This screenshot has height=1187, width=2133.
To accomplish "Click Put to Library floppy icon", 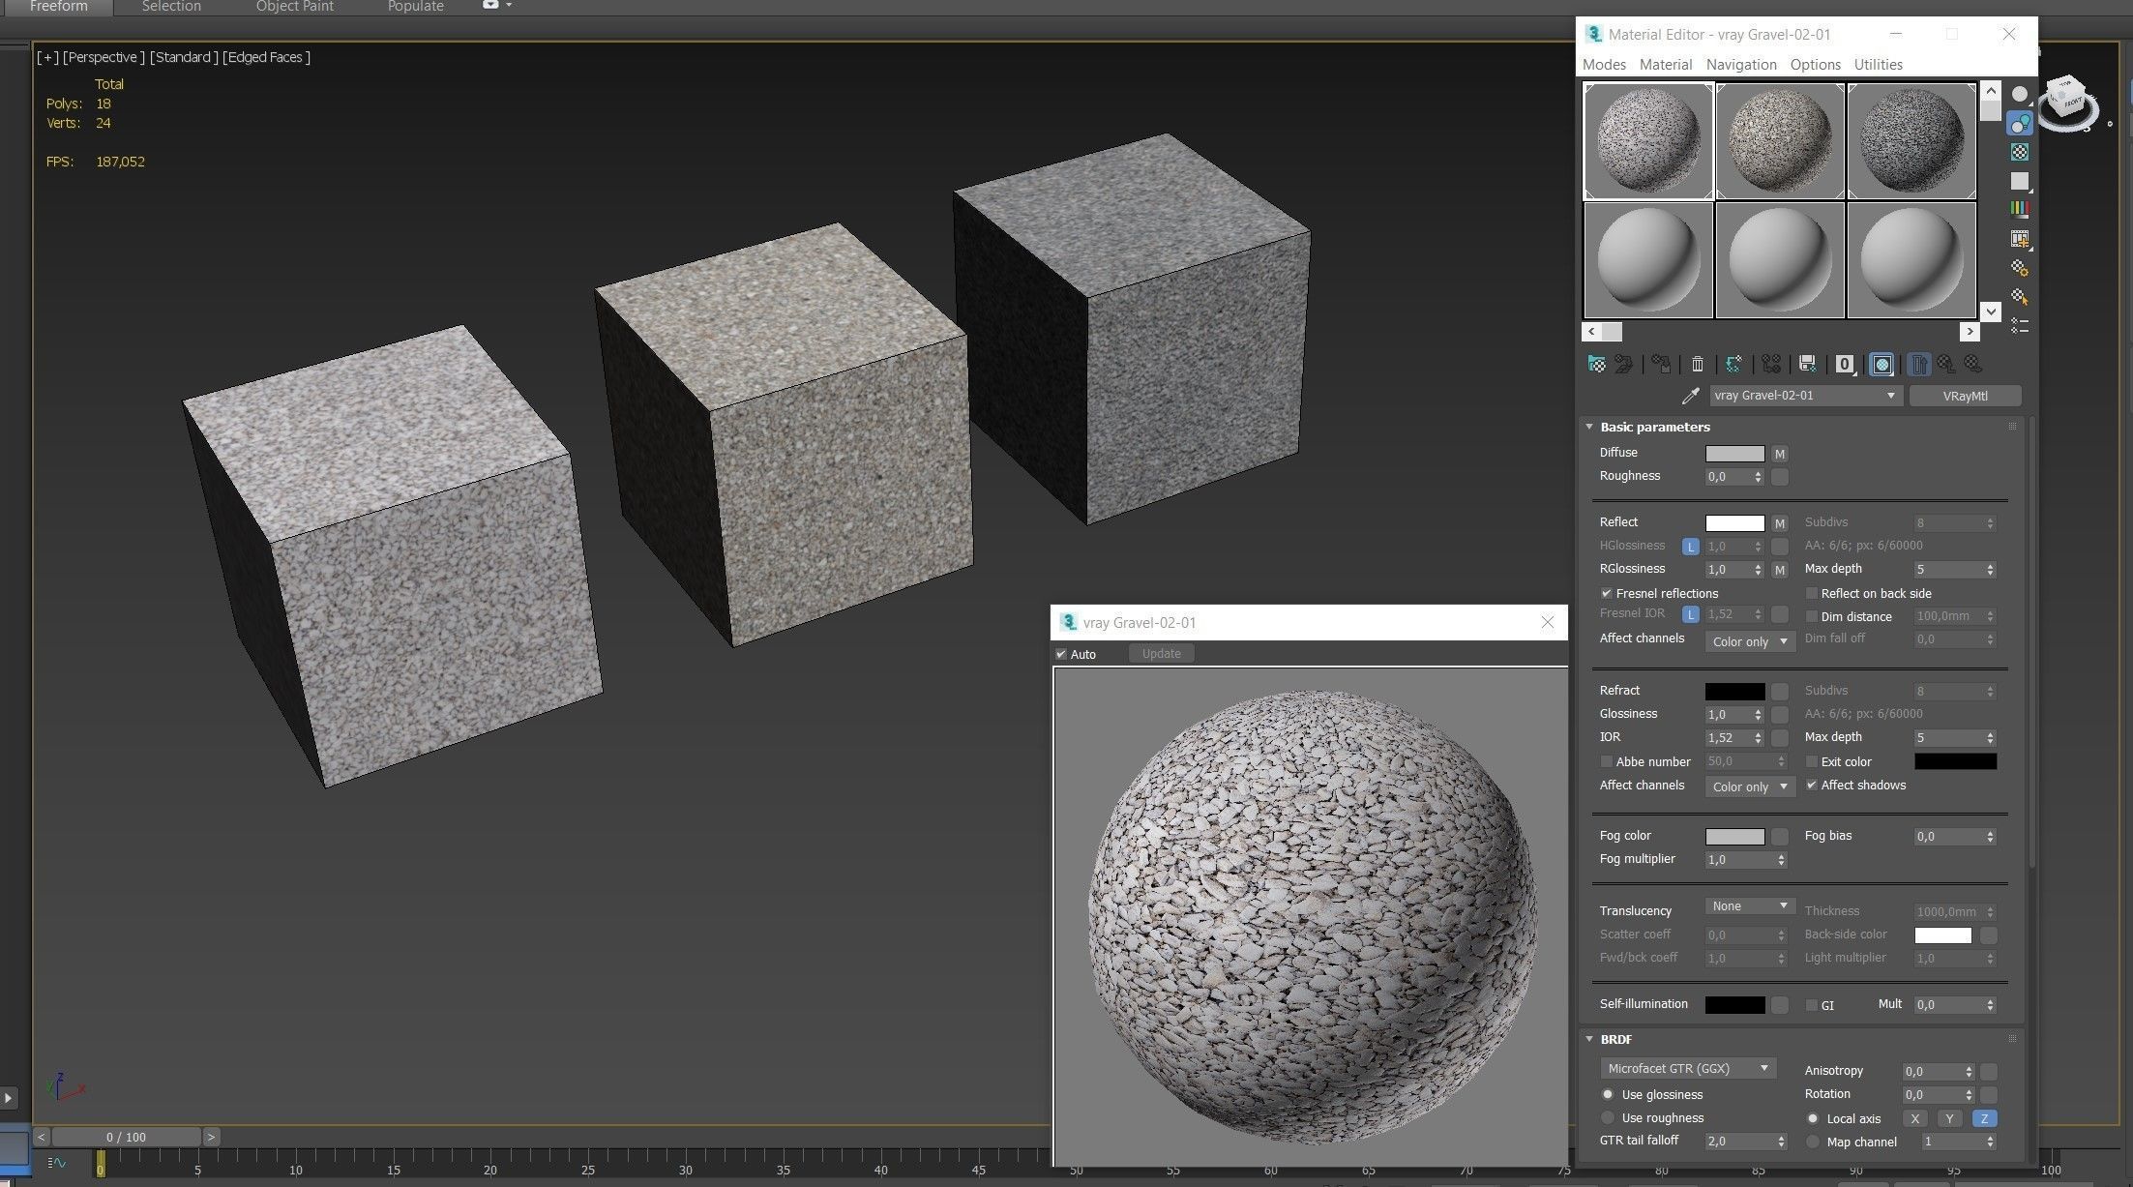I will (1807, 365).
